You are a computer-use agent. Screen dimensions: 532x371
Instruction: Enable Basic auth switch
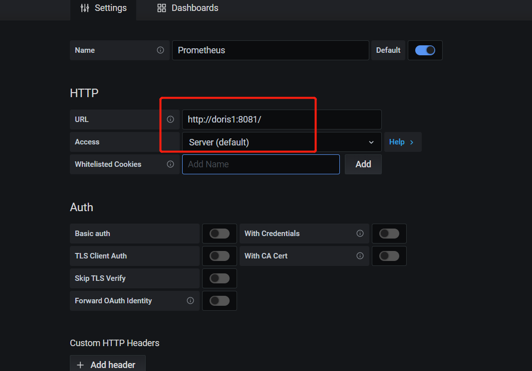click(x=220, y=234)
